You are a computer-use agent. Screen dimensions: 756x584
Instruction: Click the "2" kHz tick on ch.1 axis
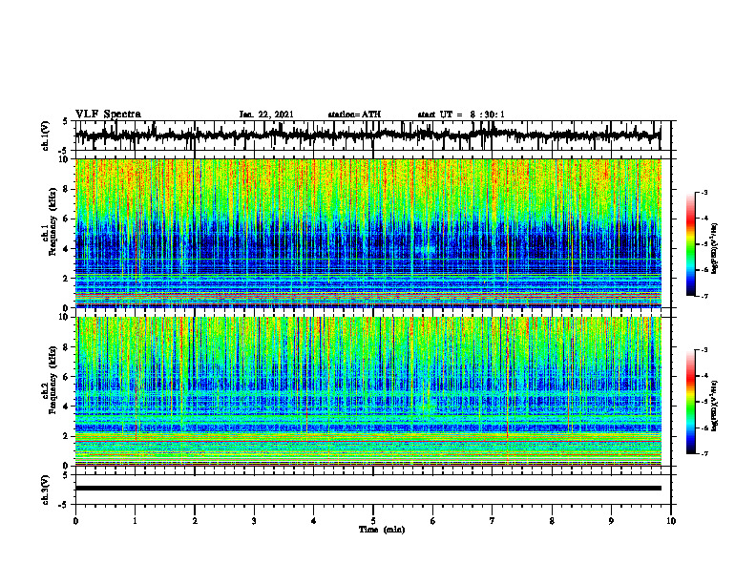click(67, 278)
